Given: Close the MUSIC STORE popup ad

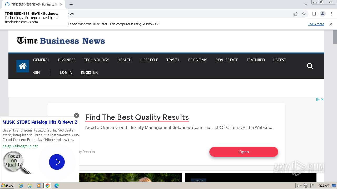Looking at the screenshot, I should [x=76, y=115].
